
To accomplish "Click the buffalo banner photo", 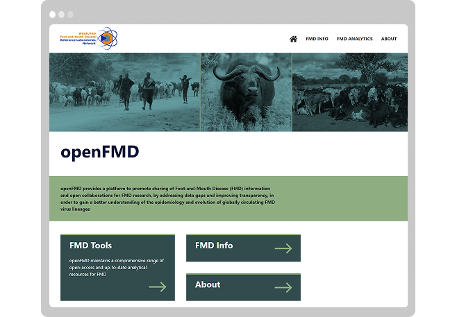I will [x=246, y=92].
